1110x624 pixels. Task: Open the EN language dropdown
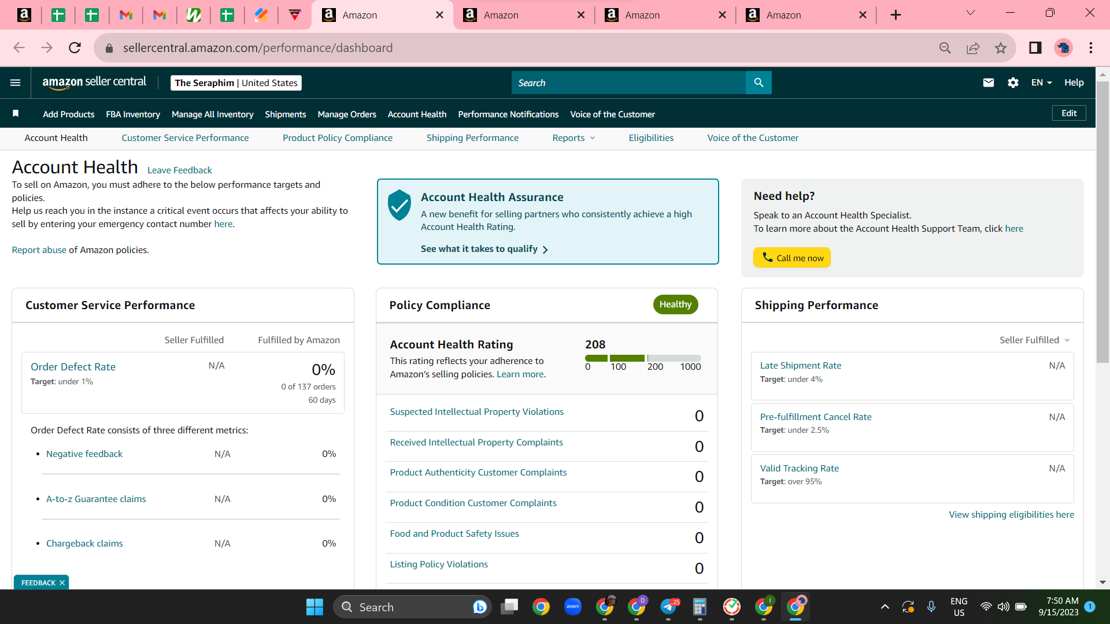(x=1041, y=83)
